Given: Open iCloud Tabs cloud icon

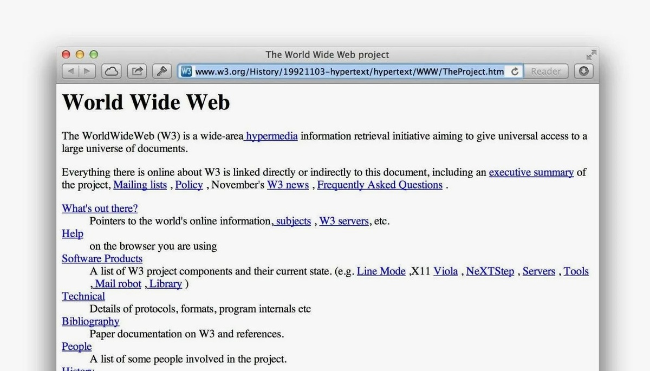Looking at the screenshot, I should tap(111, 71).
